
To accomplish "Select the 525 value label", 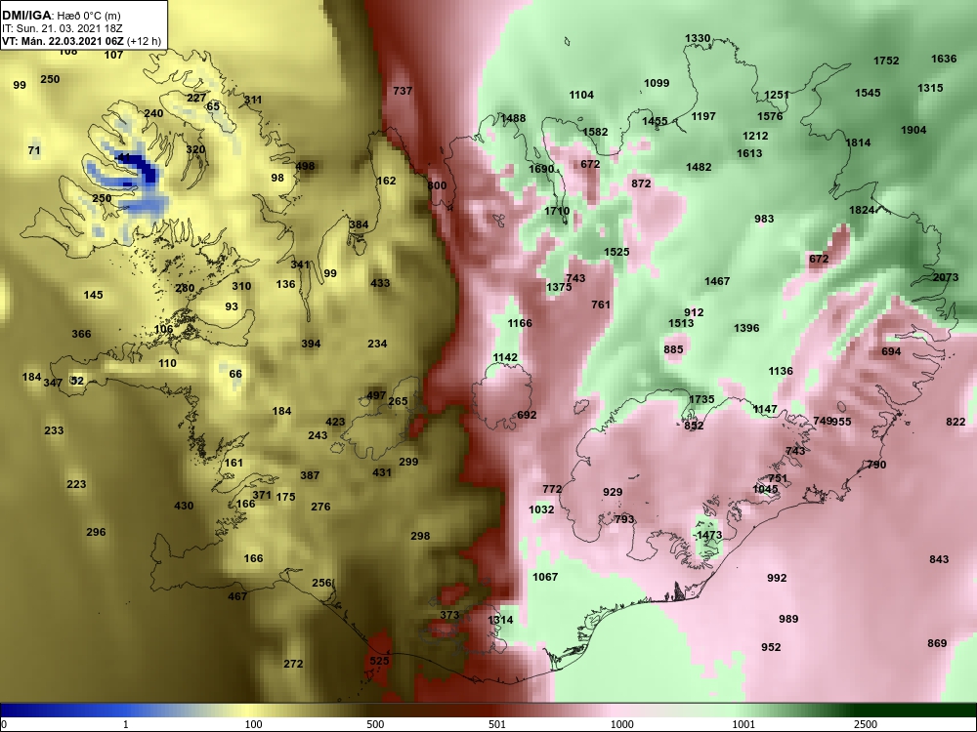I will pos(379,661).
